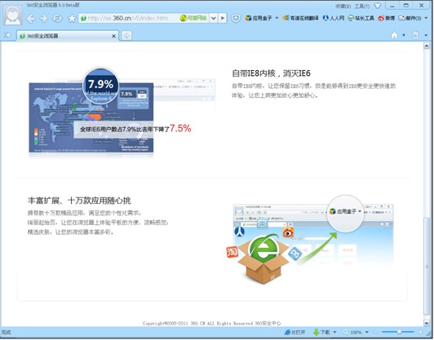Click the zoom slider handle
The image size is (434, 340).
399,332
